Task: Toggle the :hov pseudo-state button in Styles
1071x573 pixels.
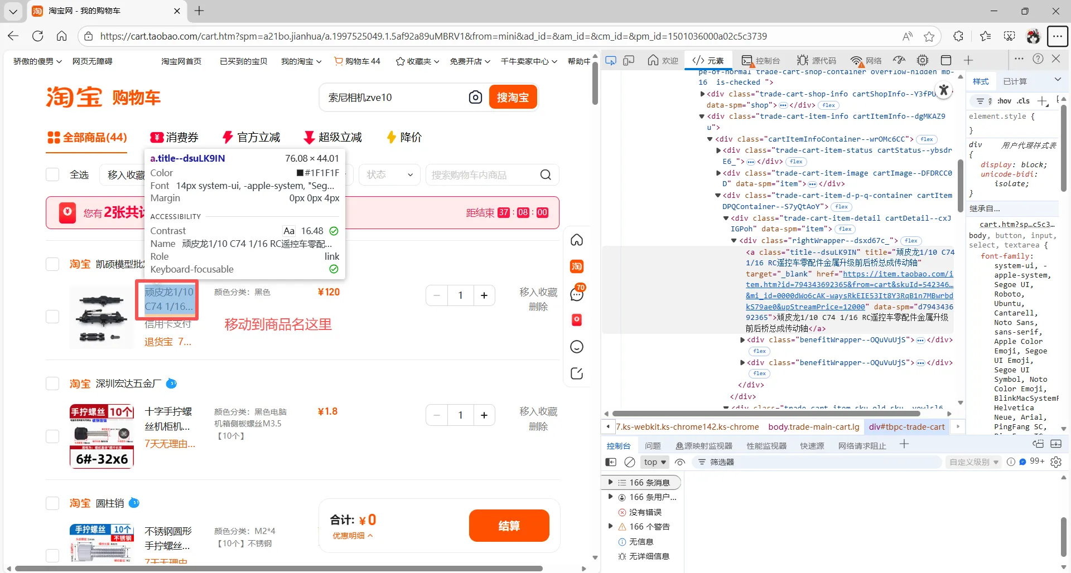Action: (x=1004, y=101)
